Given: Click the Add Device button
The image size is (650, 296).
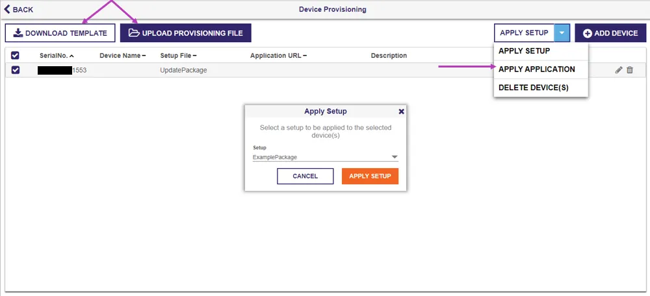Looking at the screenshot, I should click(610, 33).
